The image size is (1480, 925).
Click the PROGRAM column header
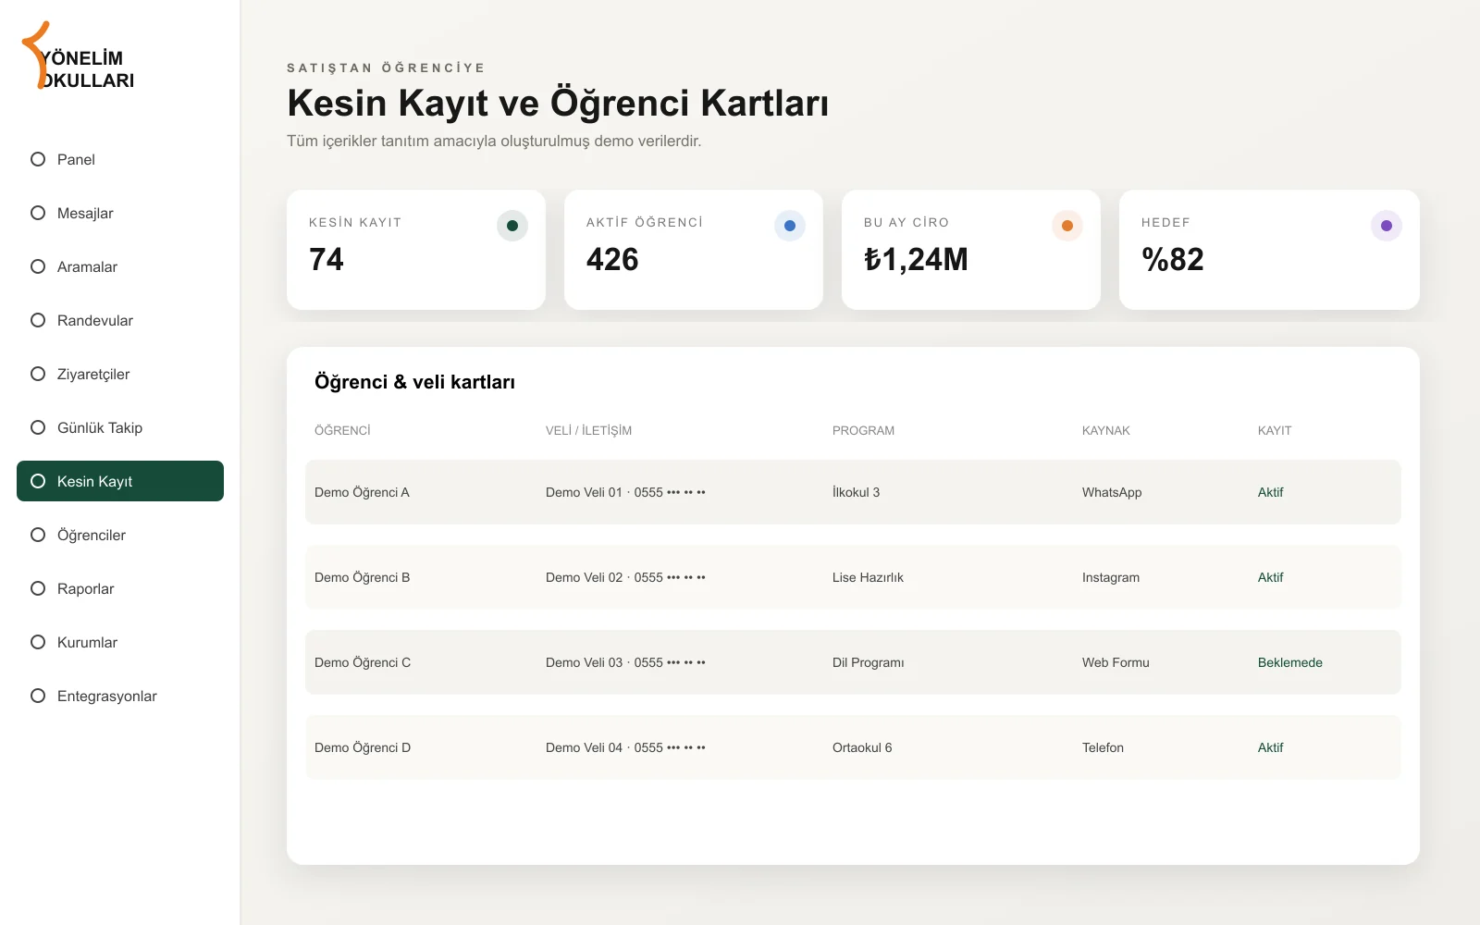(x=863, y=430)
